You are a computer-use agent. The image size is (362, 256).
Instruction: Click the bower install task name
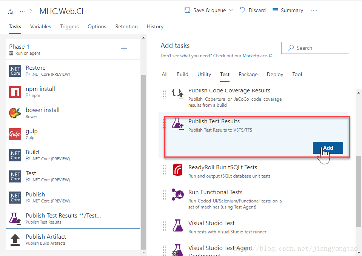(x=43, y=110)
